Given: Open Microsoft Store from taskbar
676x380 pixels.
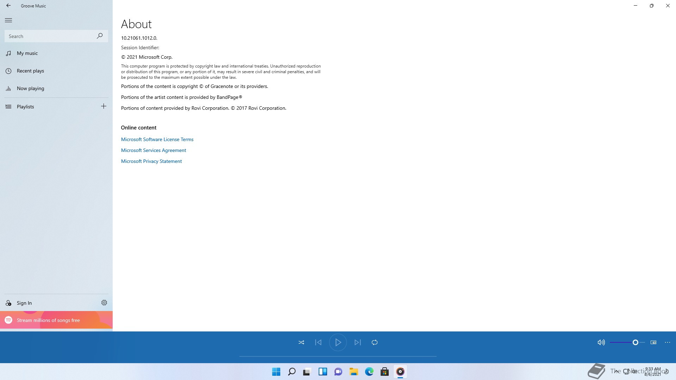Looking at the screenshot, I should [x=385, y=372].
